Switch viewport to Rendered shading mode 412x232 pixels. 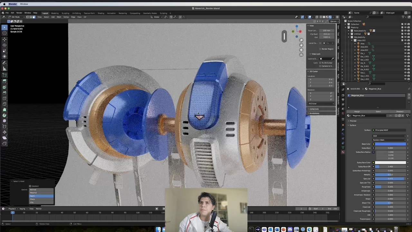(330, 17)
